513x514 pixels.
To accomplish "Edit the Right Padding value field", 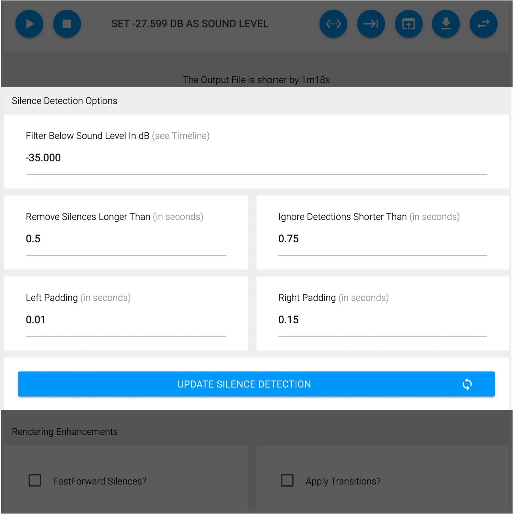I will pos(382,320).
